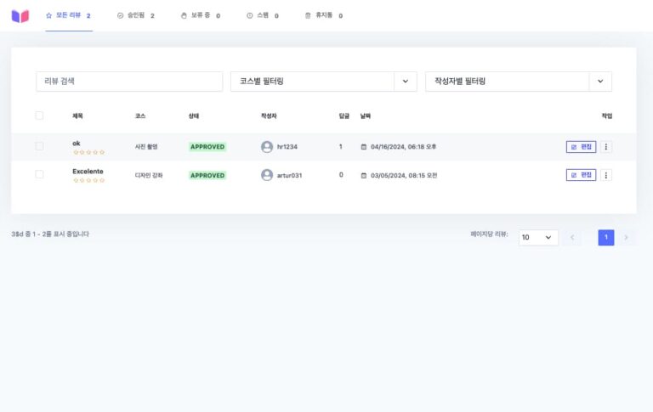Click the book logo icon
The width and height of the screenshot is (653, 412).
click(x=20, y=15)
